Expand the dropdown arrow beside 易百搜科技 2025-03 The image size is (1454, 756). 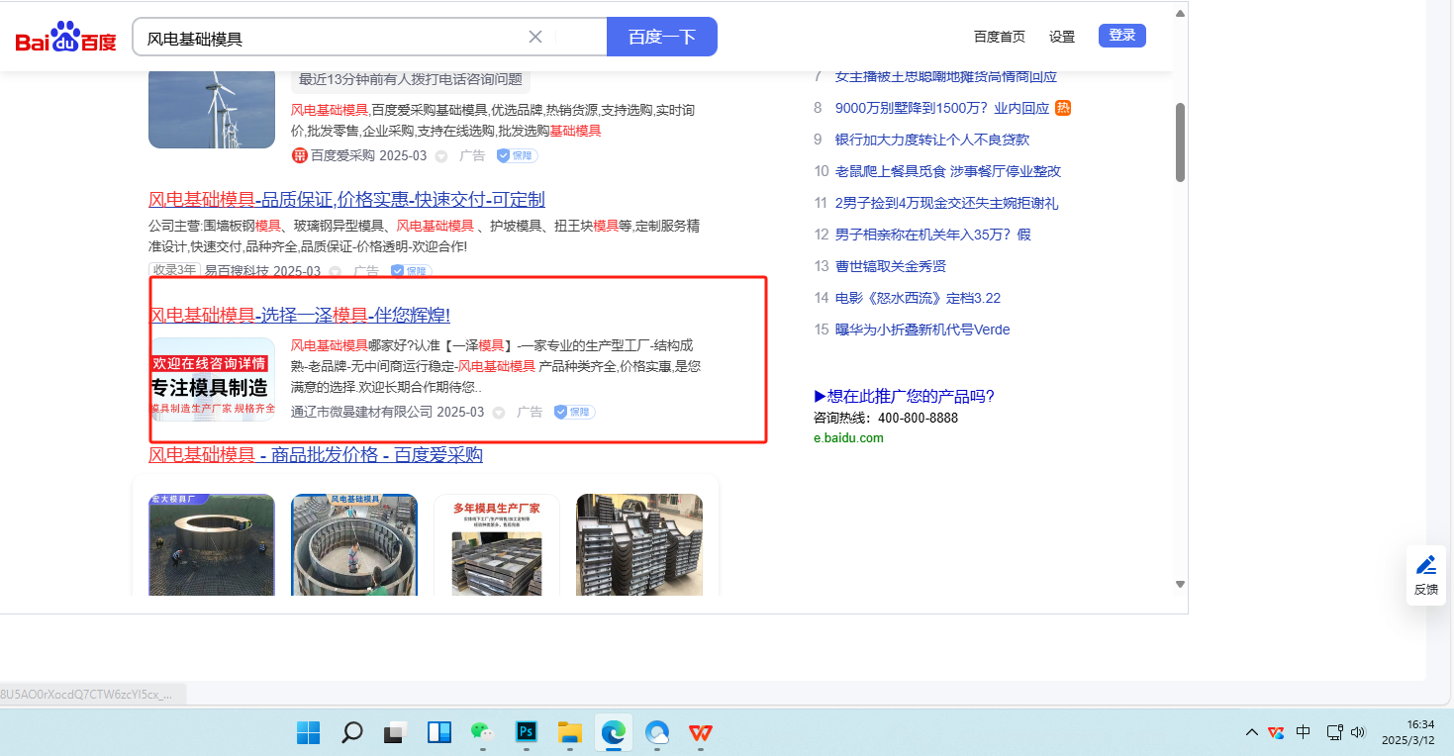tap(336, 271)
